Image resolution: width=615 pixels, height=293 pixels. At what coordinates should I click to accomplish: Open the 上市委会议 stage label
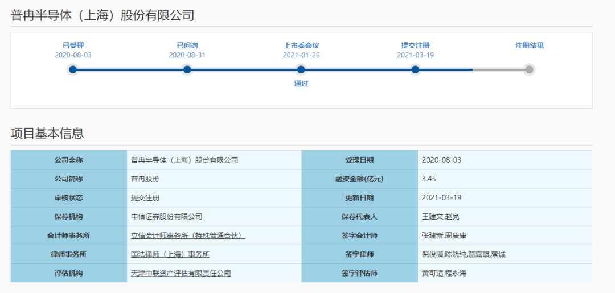[301, 46]
